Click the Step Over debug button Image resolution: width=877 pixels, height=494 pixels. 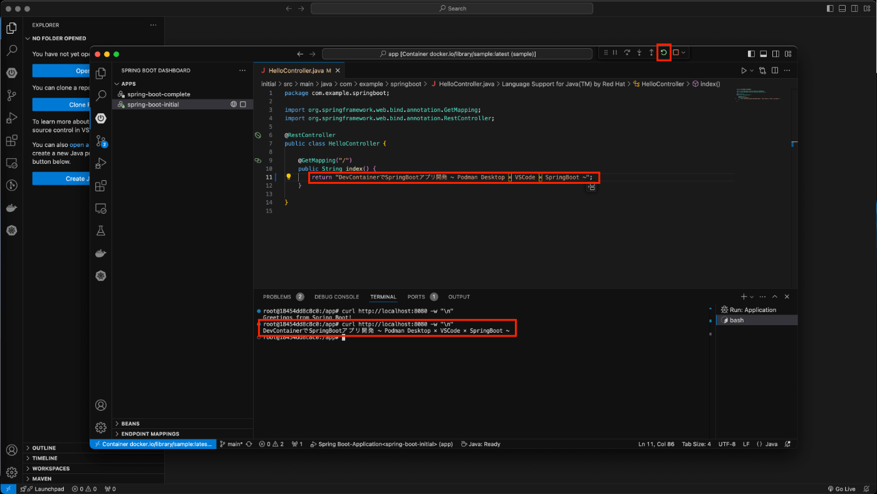tap(627, 53)
